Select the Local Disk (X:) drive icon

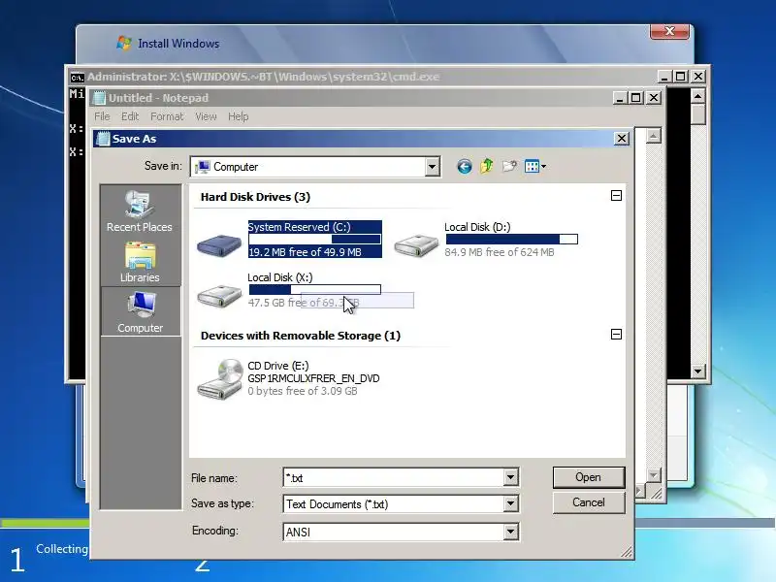(219, 296)
